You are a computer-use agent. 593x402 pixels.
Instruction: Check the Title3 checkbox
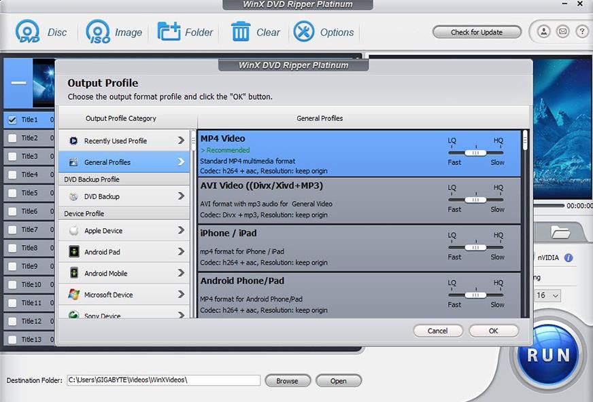[12, 156]
